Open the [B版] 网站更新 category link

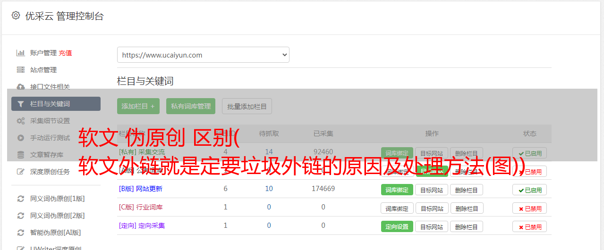click(x=141, y=189)
